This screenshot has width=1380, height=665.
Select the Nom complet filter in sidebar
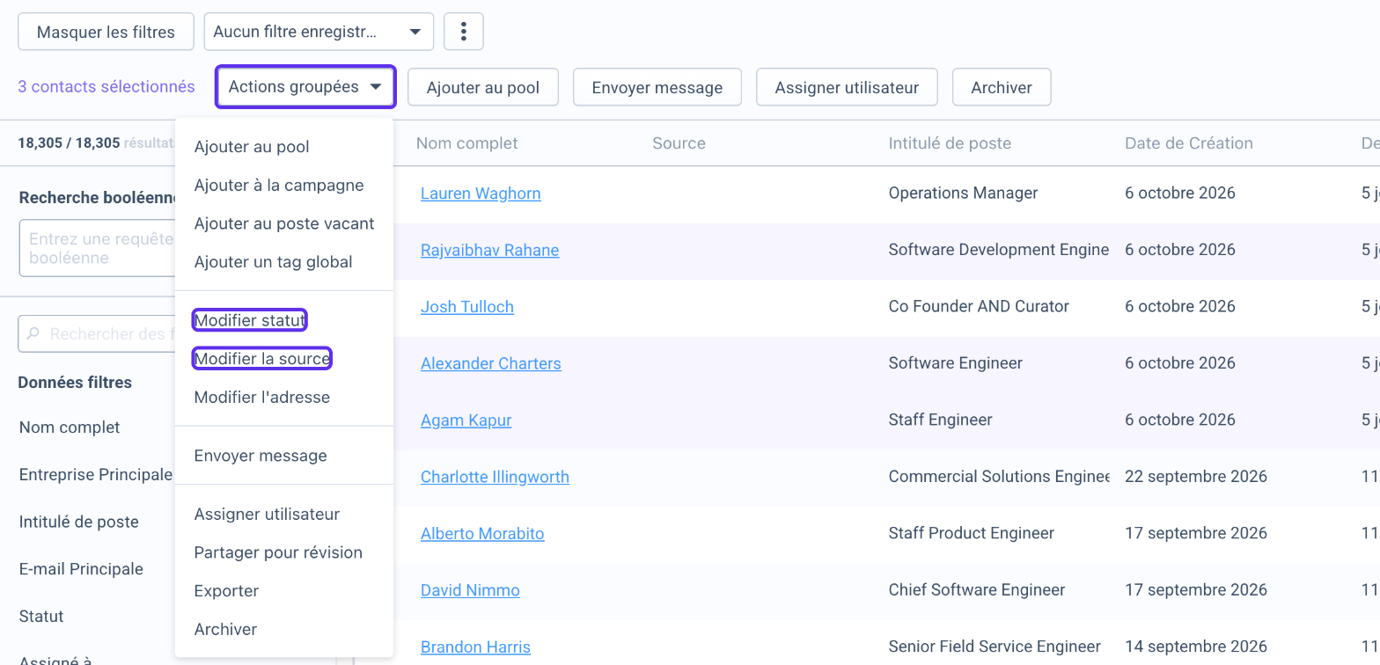pos(70,427)
